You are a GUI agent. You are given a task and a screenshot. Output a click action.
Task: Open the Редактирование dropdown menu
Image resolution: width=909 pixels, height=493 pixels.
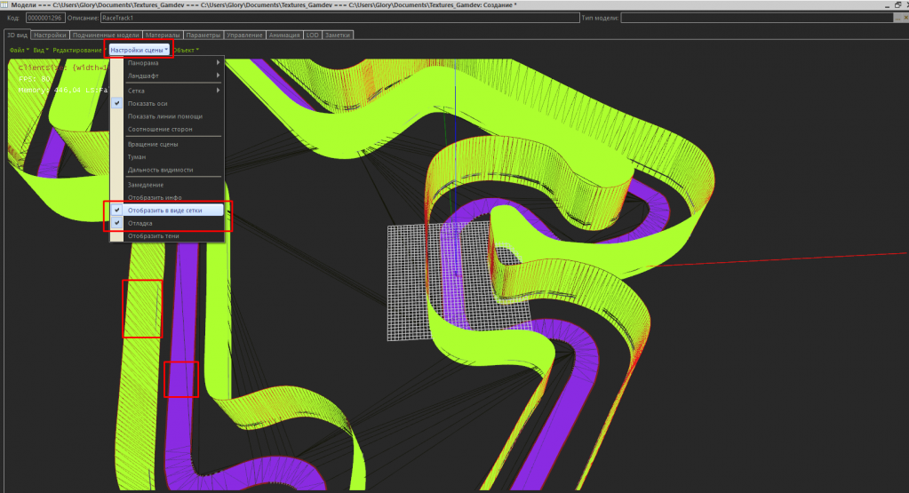coord(77,50)
